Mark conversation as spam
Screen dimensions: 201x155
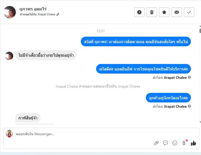click(139, 12)
